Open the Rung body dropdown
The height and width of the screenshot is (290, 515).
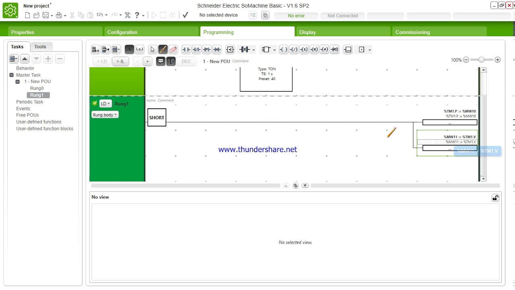[x=105, y=115]
